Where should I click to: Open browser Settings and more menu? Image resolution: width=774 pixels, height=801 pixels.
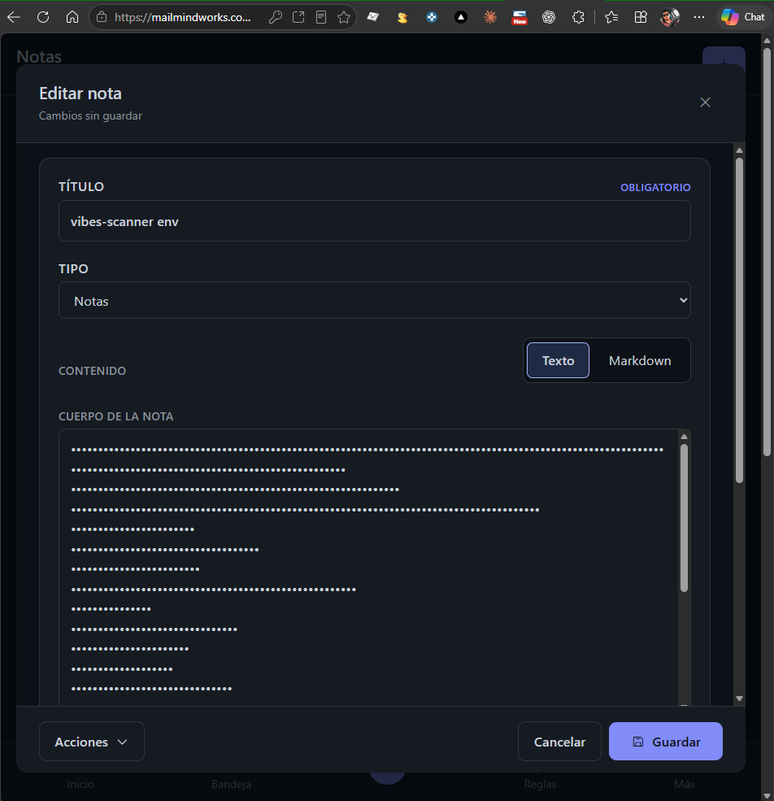click(699, 17)
